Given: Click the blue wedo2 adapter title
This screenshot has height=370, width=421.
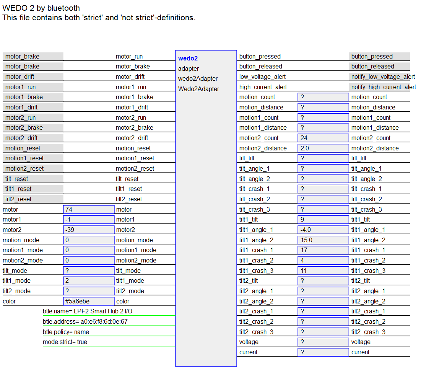Looking at the screenshot, I should (188, 58).
